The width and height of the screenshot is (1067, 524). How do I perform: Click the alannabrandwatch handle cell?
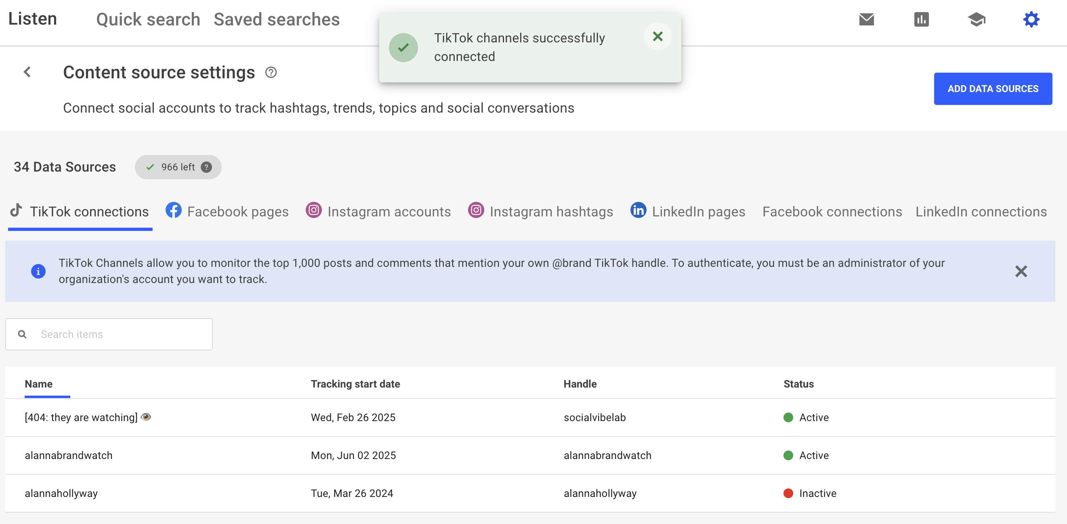click(607, 456)
